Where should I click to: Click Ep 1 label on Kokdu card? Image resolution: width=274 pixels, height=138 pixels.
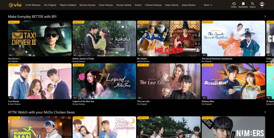(75, 55)
